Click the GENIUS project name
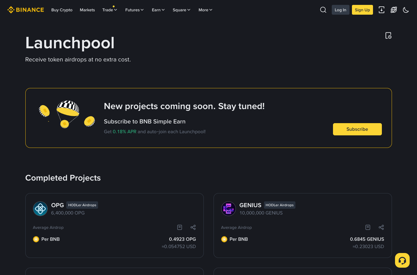 250,205
